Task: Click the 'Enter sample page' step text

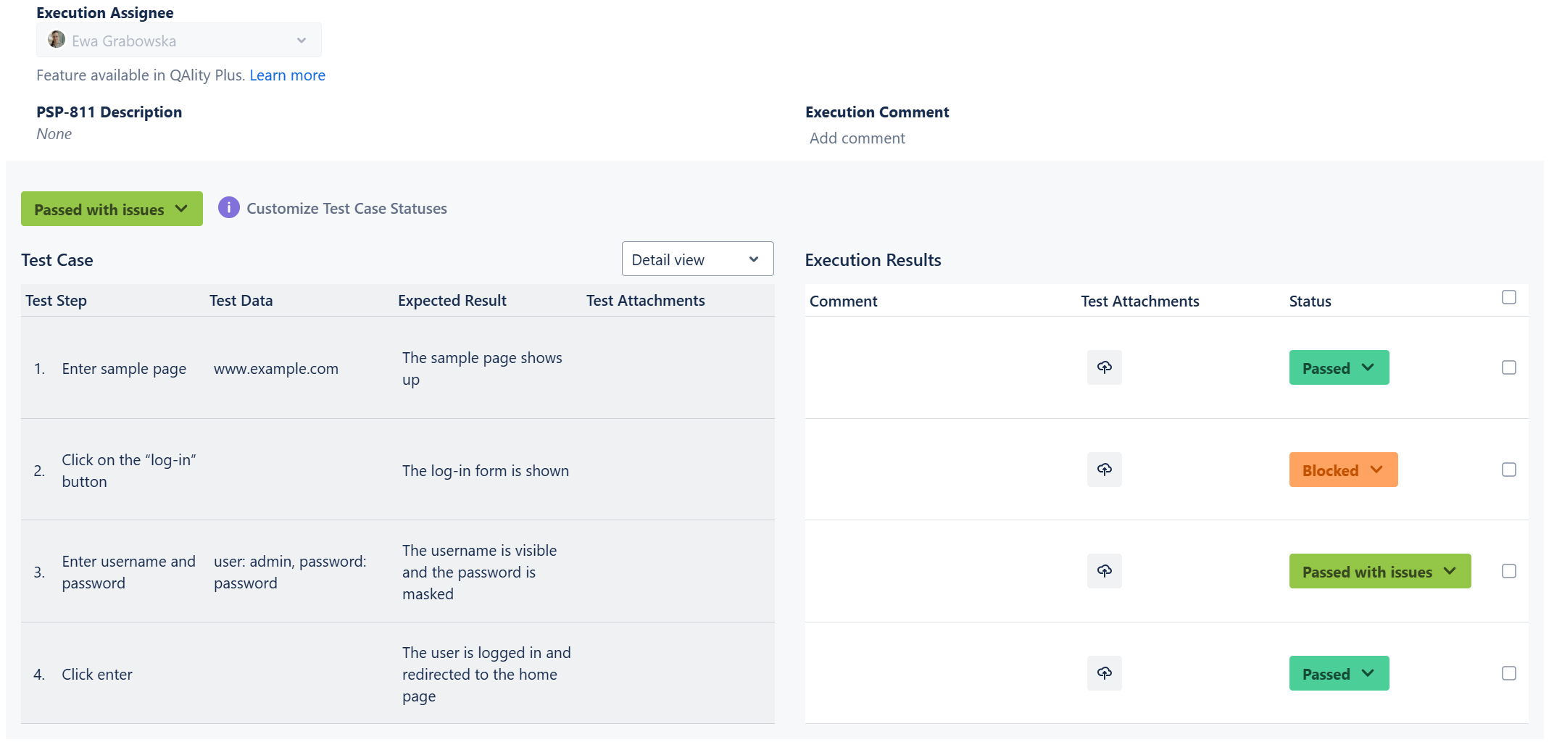Action: point(124,369)
